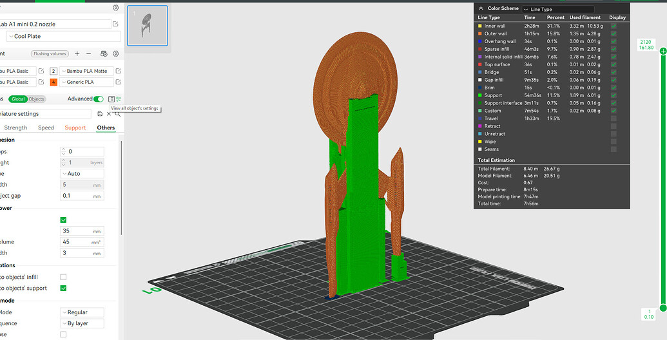The height and width of the screenshot is (340, 667).
Task: Edit first-row Bambu PLA Basic preset
Action: click(x=41, y=71)
